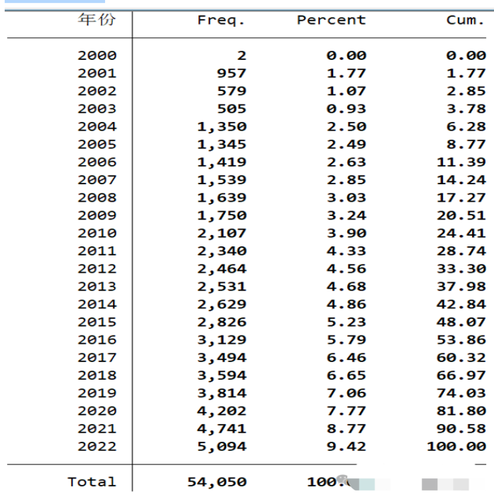Screen dimensions: 494x494
Task: Click frequency value 1,539 for 2007
Action: pyautogui.click(x=222, y=181)
